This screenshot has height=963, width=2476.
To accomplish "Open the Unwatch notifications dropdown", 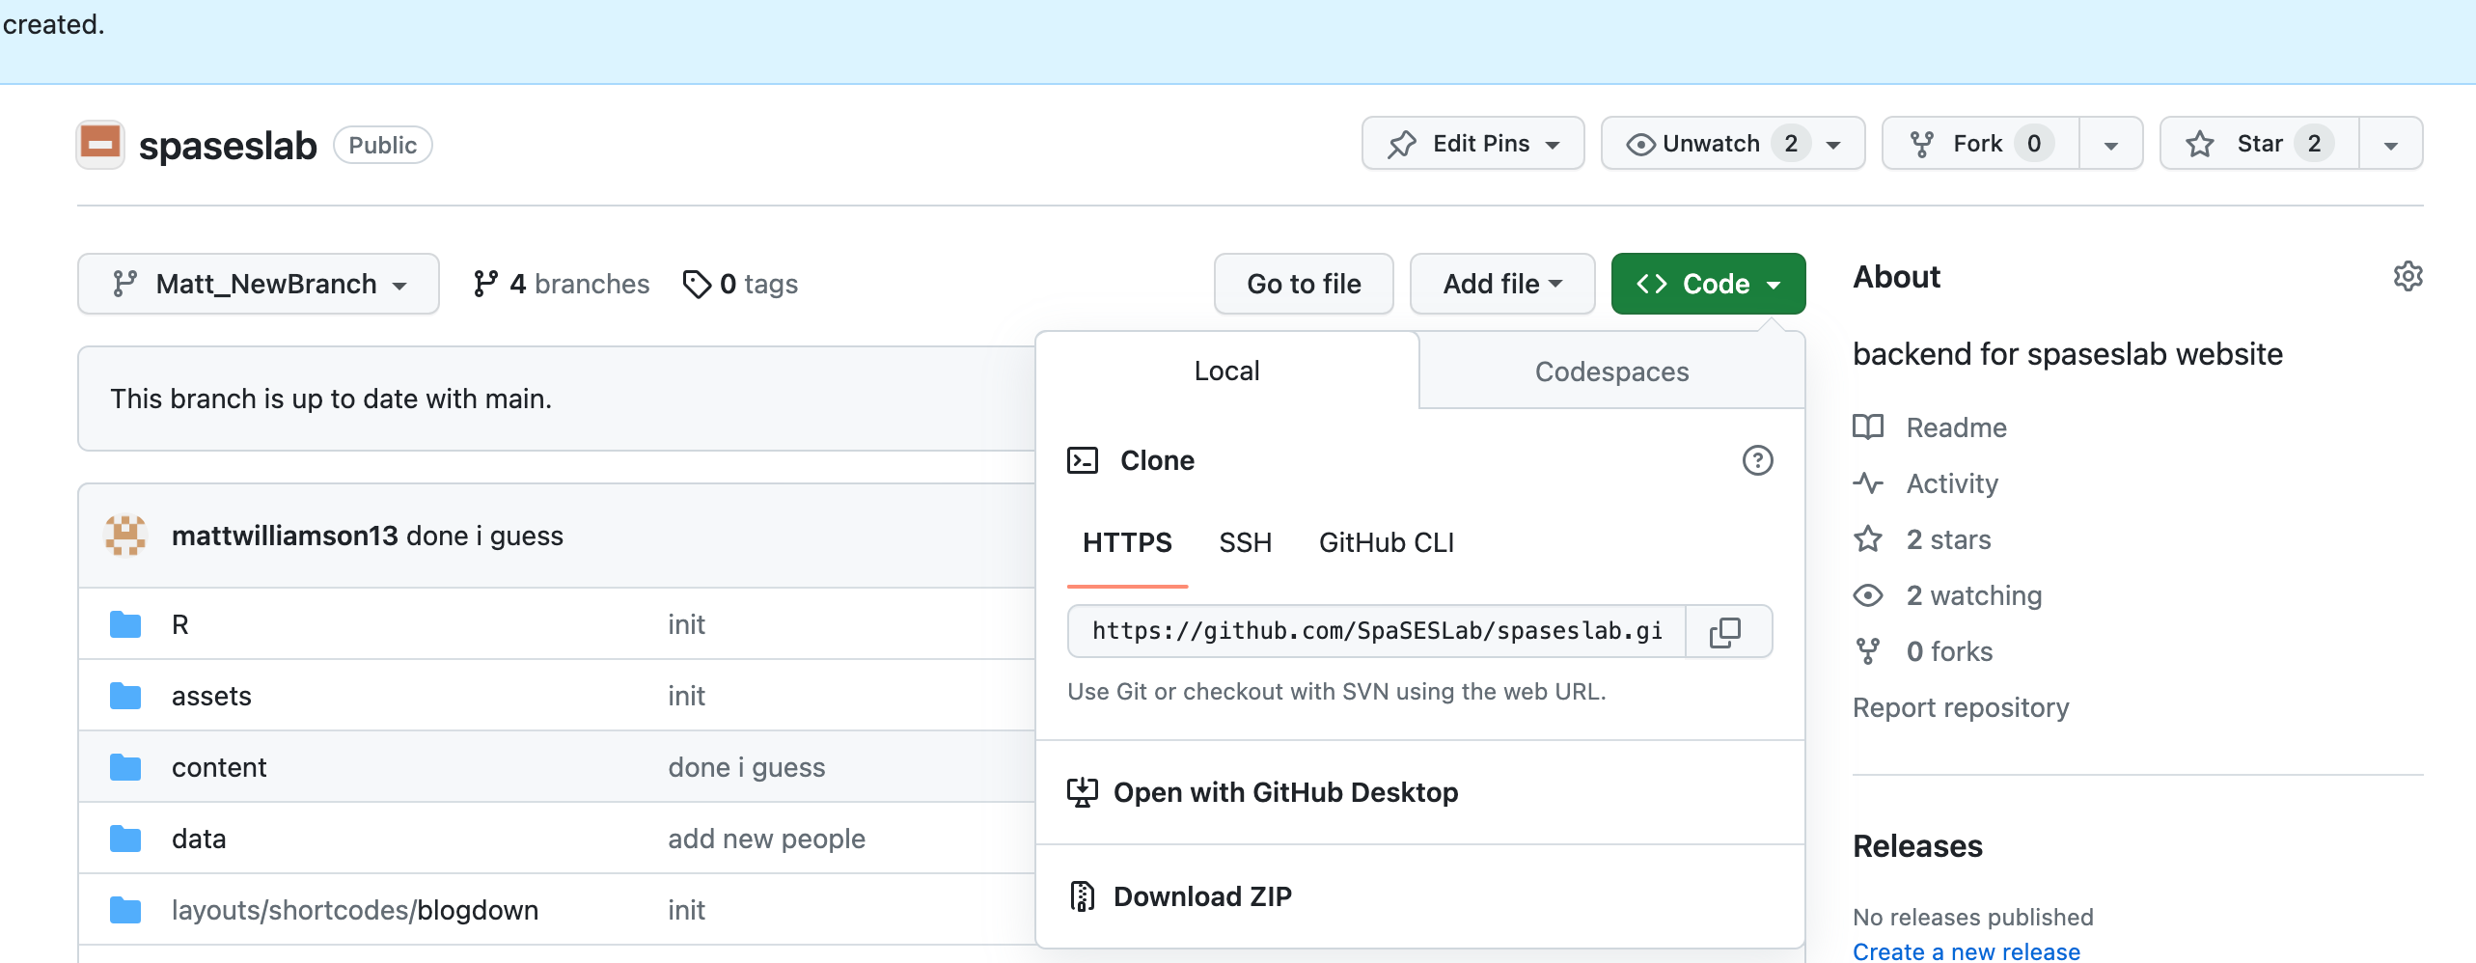I will 1732,144.
